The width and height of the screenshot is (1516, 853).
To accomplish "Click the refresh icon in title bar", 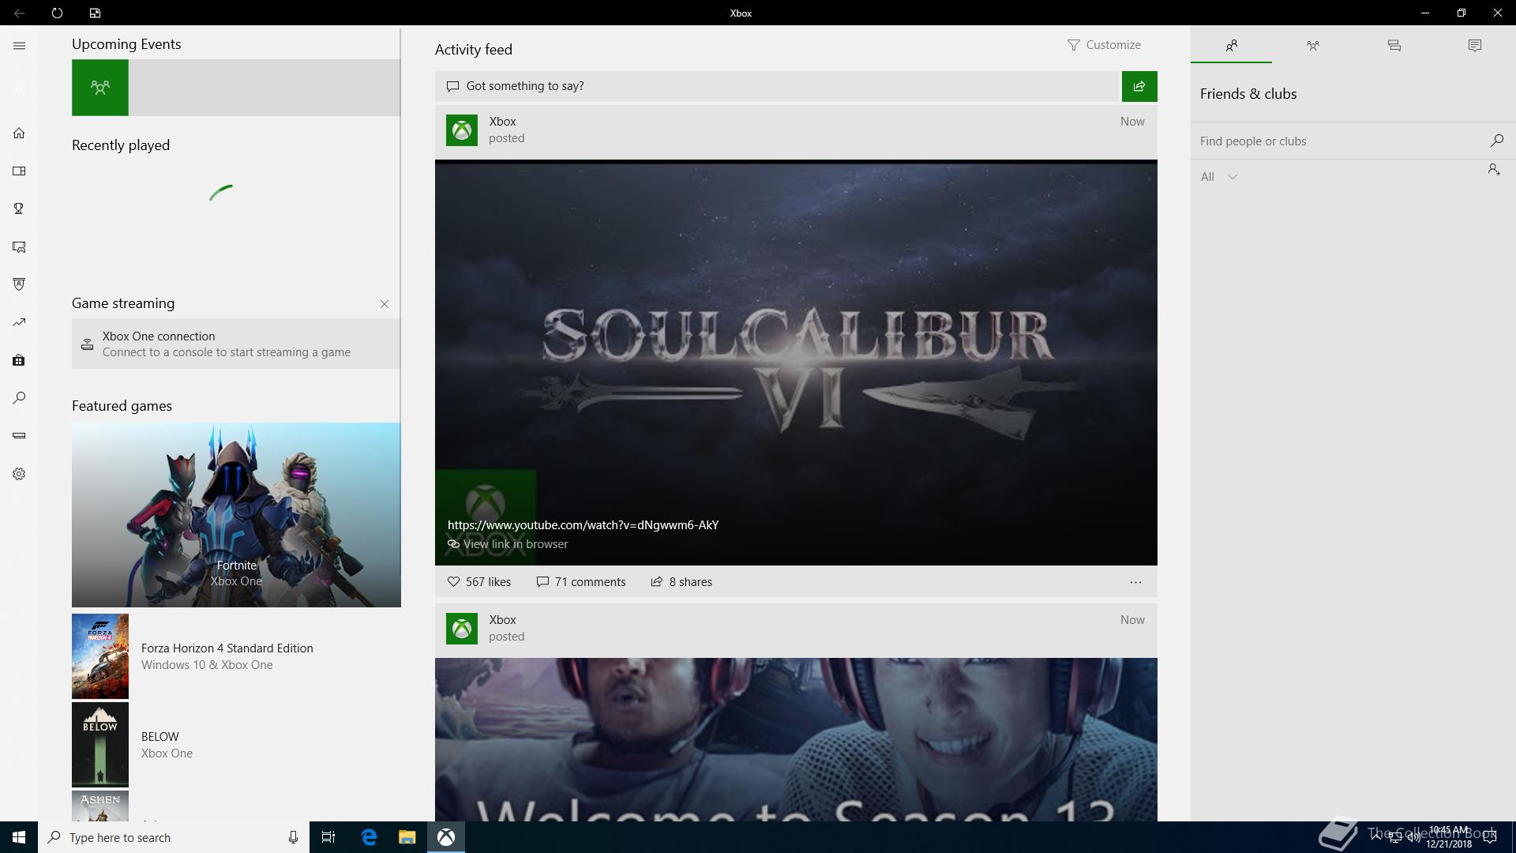I will 57,13.
